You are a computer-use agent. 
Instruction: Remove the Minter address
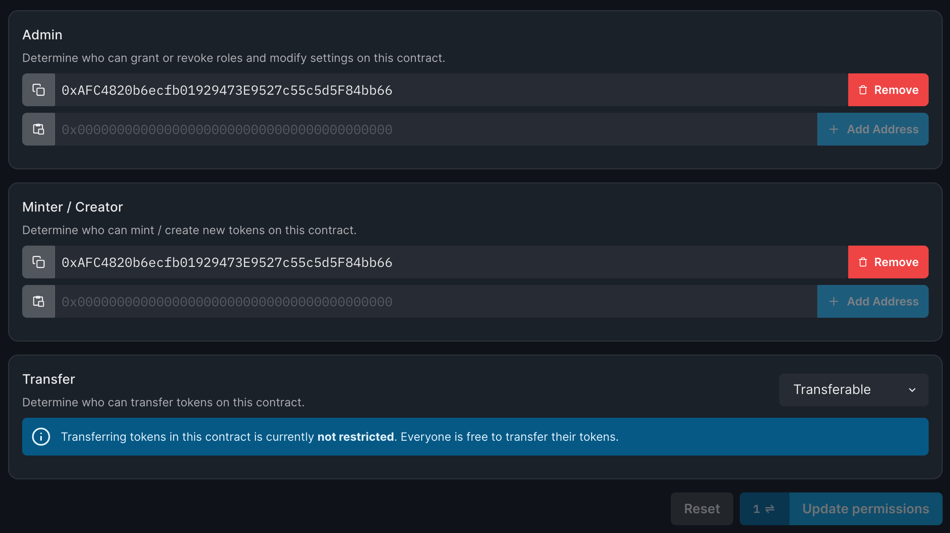point(888,262)
